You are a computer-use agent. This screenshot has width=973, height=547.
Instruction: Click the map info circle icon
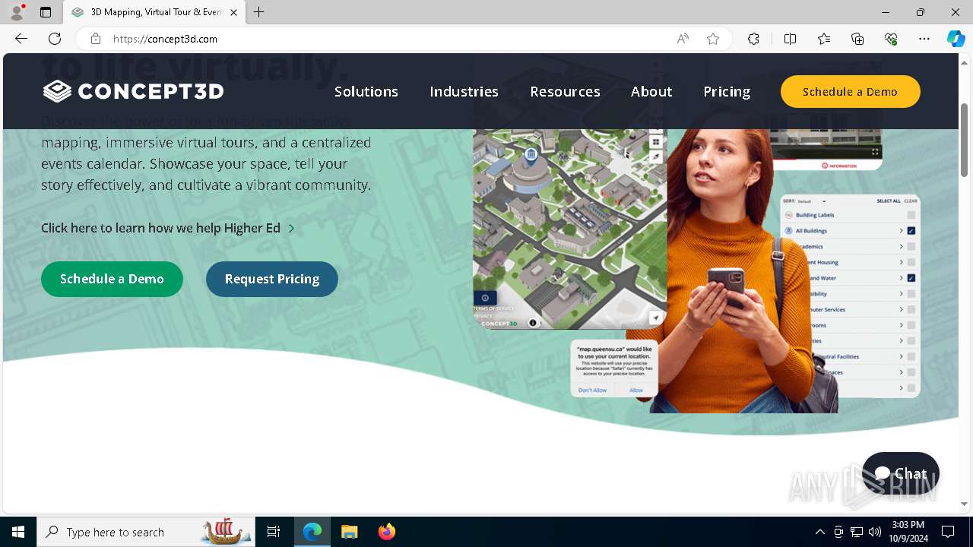coord(533,323)
